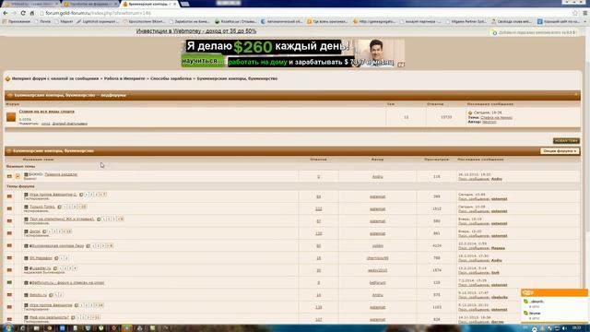
Task: Sort threads by the Автор column header
Action: pos(377,160)
